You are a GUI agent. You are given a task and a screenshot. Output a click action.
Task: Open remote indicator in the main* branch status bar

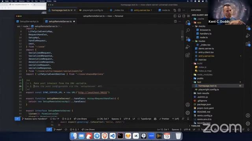[x=49, y=130]
